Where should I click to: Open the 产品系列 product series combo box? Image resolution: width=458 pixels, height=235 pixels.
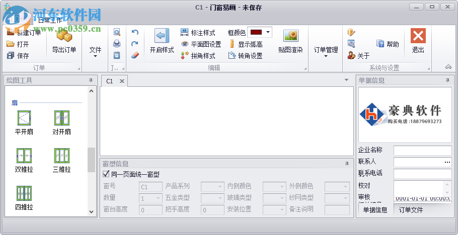point(212,187)
